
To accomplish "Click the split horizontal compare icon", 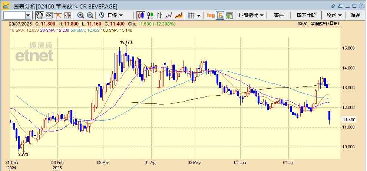I will click(x=67, y=16).
